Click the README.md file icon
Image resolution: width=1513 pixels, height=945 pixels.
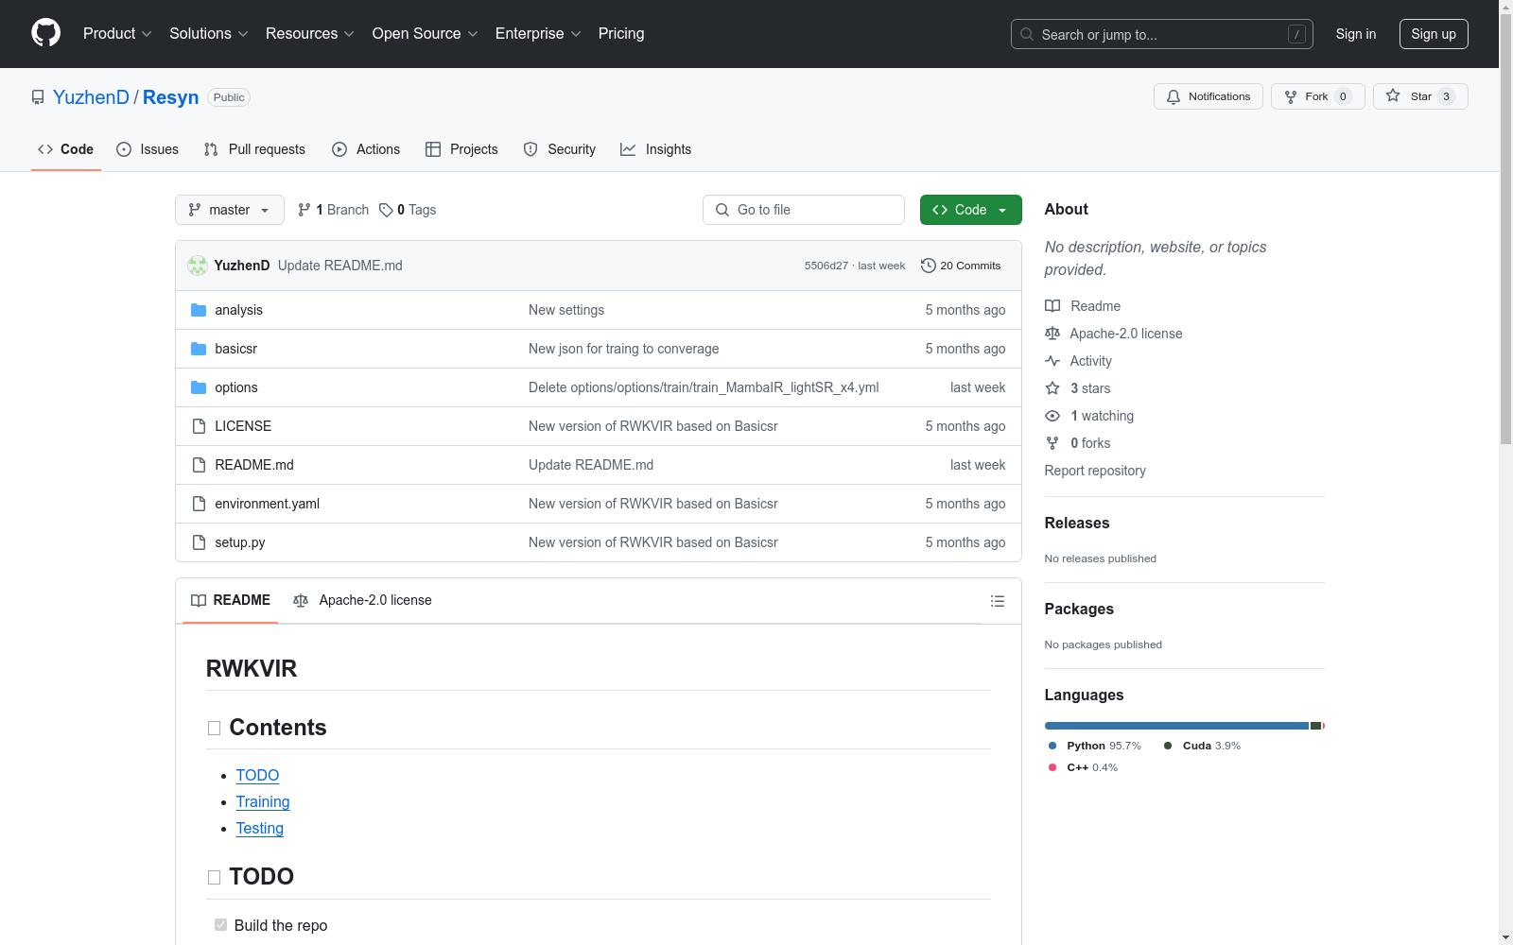pos(199,465)
